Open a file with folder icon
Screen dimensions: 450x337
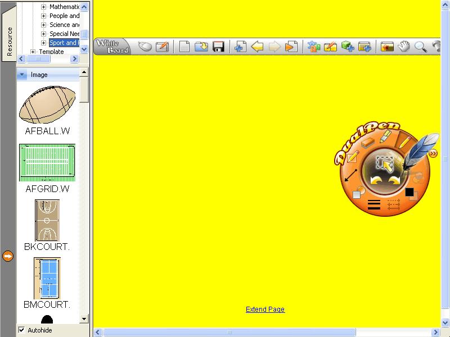point(201,47)
